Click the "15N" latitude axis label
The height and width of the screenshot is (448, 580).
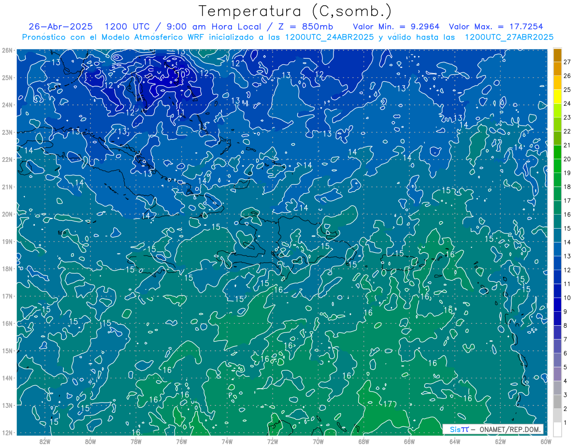tap(7, 351)
